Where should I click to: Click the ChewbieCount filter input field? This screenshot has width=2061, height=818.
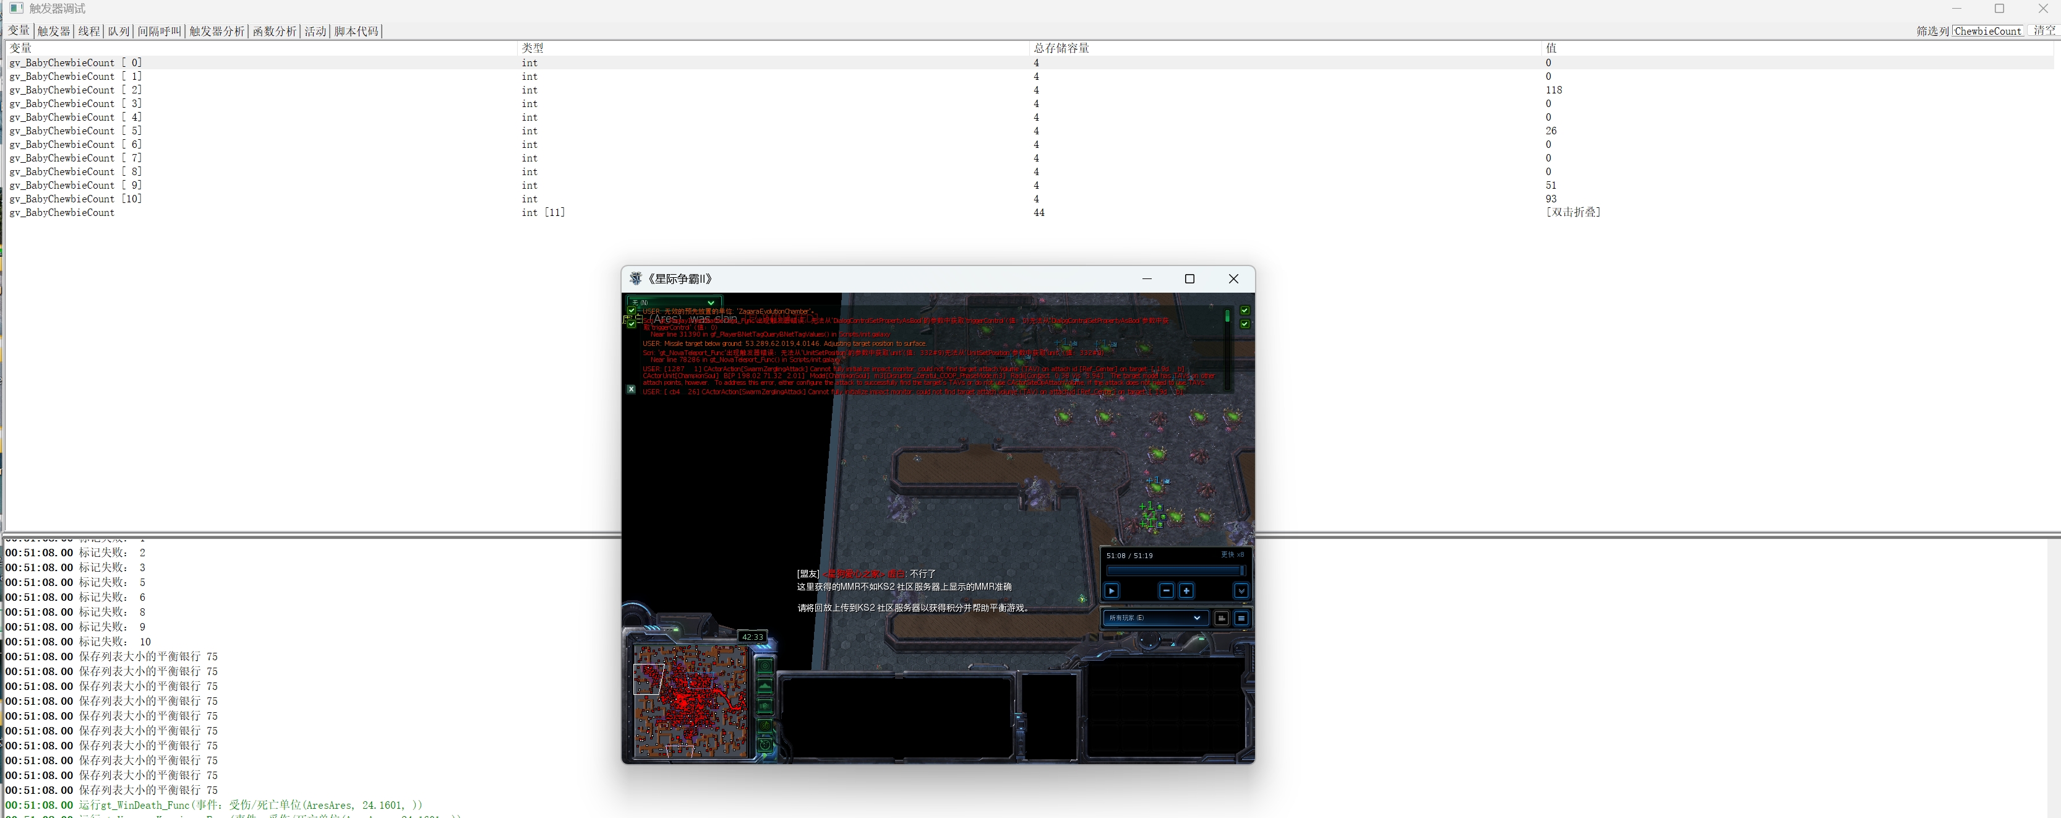tap(1987, 31)
